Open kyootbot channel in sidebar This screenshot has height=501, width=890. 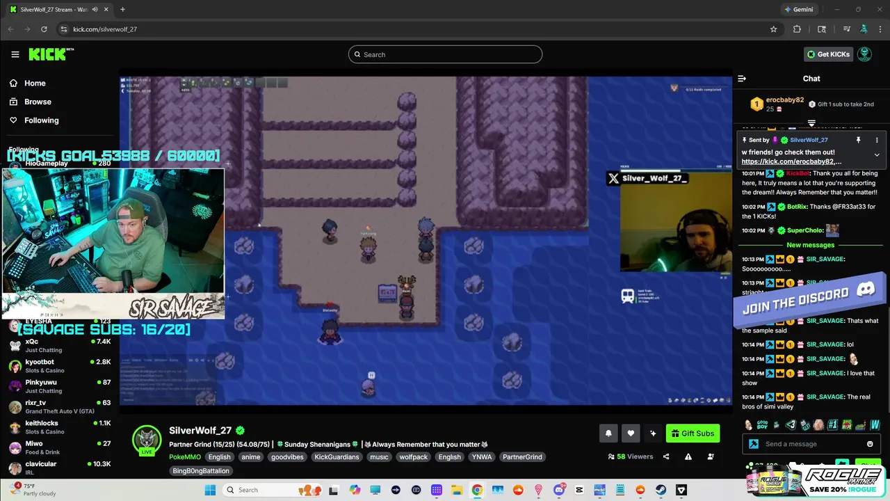click(x=60, y=366)
